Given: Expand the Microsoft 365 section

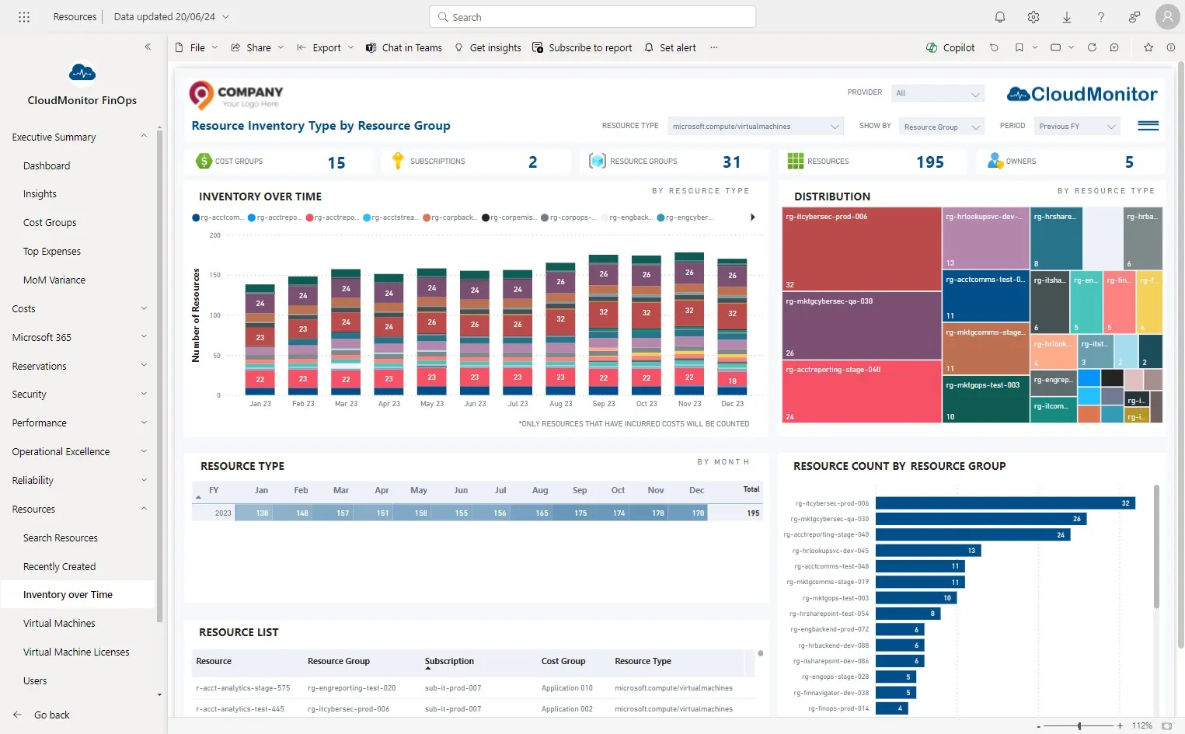Looking at the screenshot, I should coord(144,337).
